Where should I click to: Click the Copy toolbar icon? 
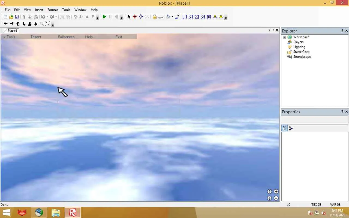pyautogui.click(x=30, y=17)
